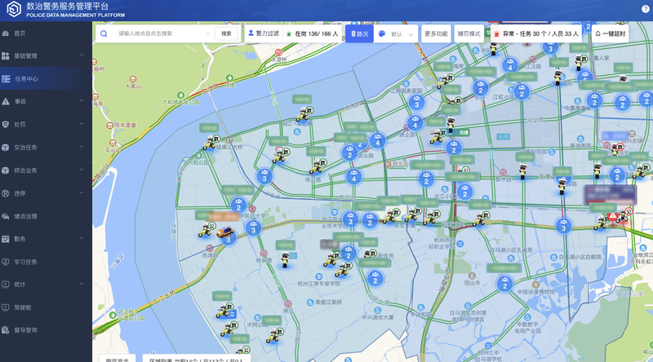Click the 陈布雷墓 label on map
Screen dimensions: 653x362
[126, 126]
